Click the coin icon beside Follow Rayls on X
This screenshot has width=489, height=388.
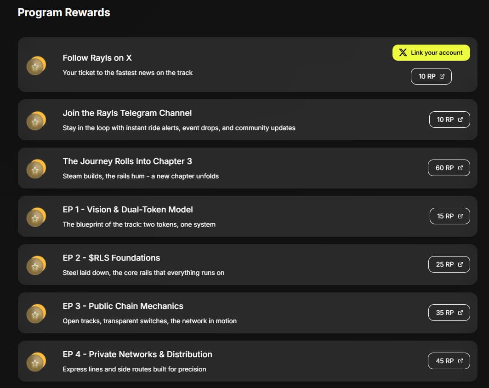[x=36, y=66]
